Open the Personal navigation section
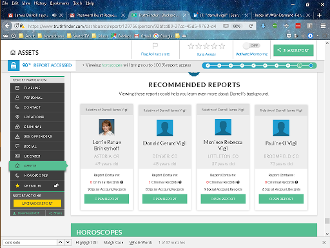Screen dimensions: 330x248 click(x=37, y=98)
